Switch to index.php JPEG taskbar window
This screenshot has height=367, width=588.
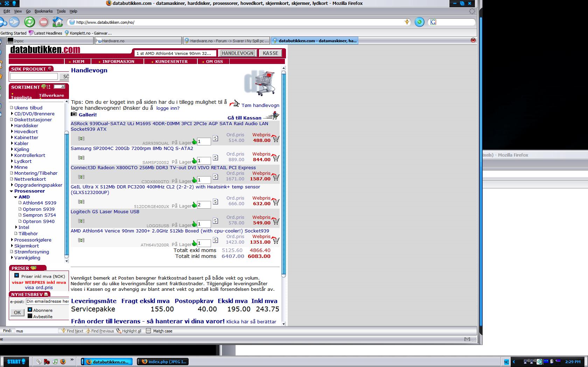[163, 362]
